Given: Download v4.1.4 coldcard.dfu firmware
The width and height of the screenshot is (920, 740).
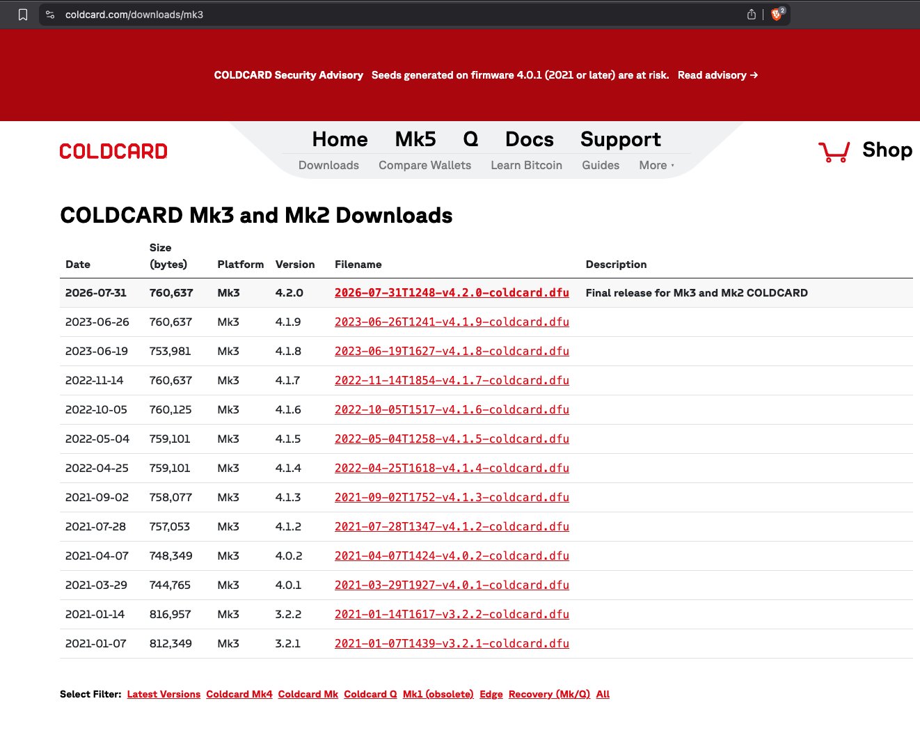Looking at the screenshot, I should click(452, 469).
